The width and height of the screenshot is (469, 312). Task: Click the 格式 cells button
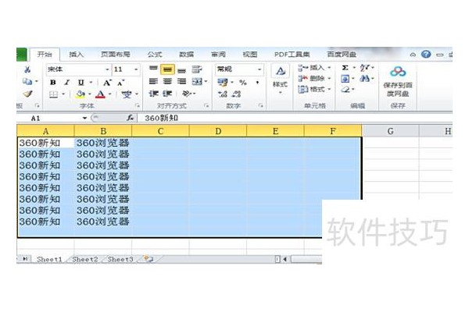click(x=313, y=89)
